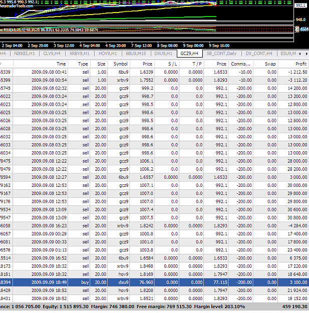Switch to the NIKKEI,H1 chart tab
309x313 pixels.
25,54
